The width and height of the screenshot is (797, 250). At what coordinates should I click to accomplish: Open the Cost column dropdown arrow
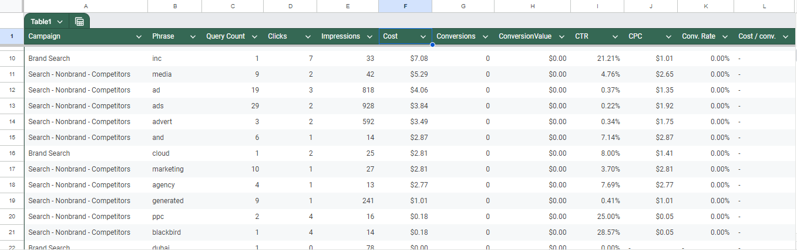coord(423,36)
